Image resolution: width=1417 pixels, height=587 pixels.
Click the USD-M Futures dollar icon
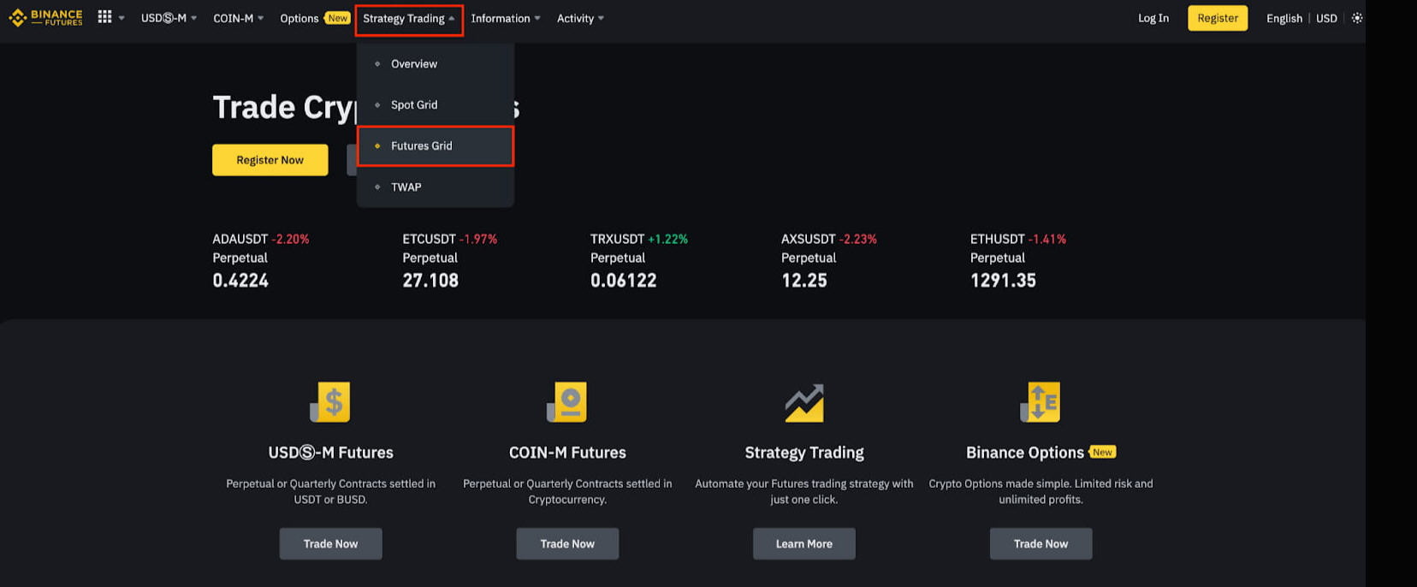tap(330, 402)
